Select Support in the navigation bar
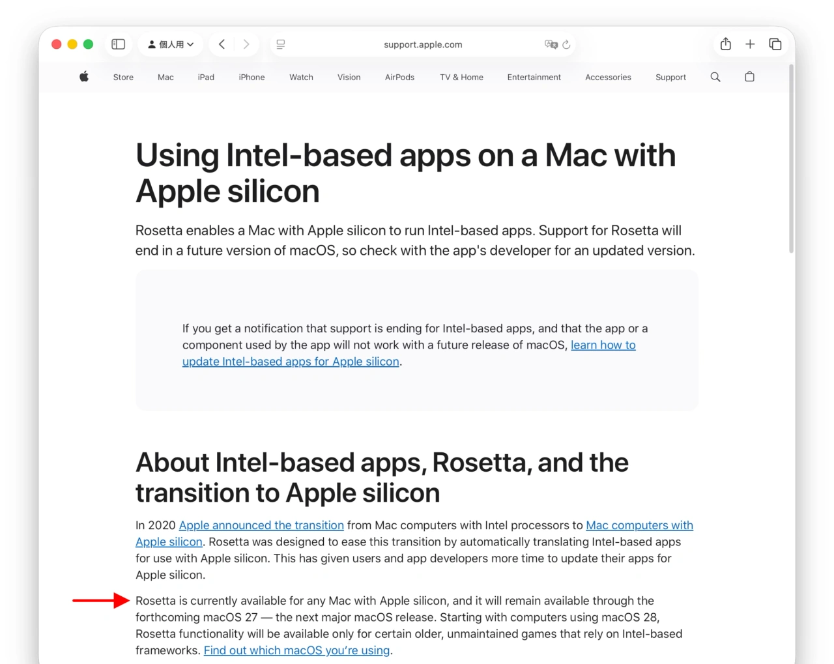The image size is (834, 664). pos(670,77)
